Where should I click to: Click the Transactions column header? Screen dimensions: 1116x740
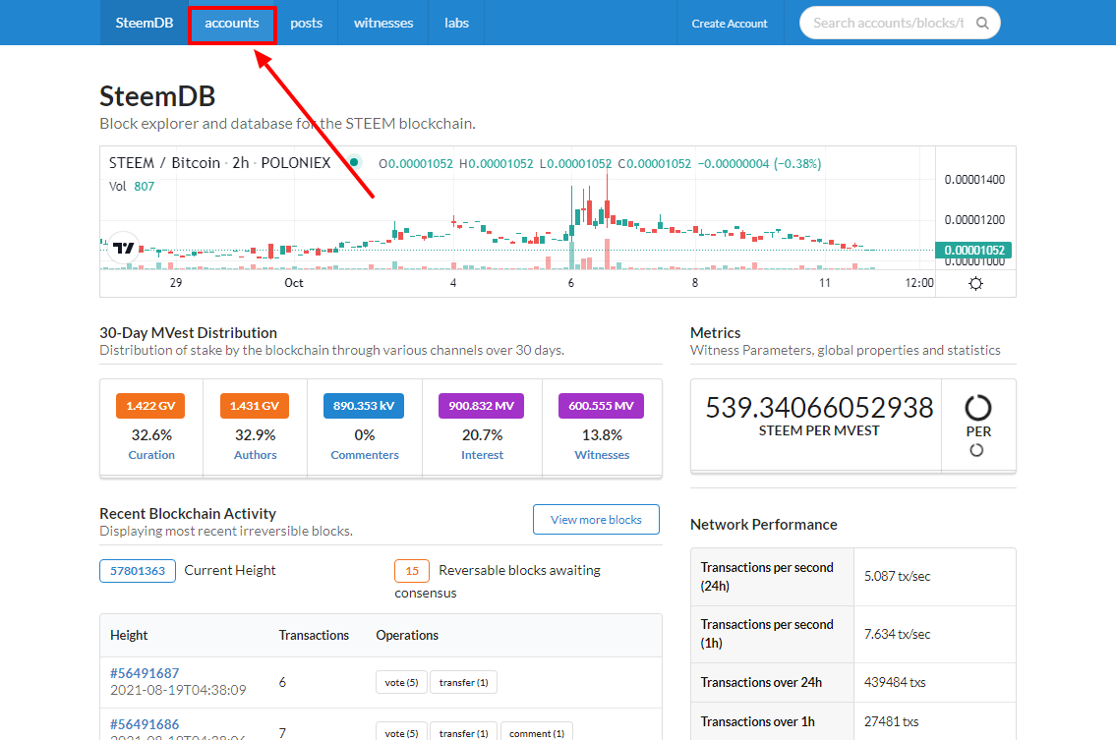314,636
